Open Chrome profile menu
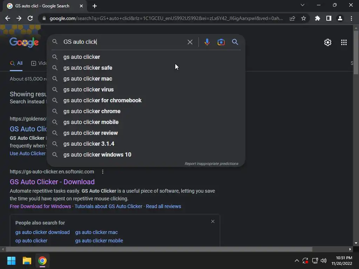The width and height of the screenshot is (359, 269). (340, 18)
